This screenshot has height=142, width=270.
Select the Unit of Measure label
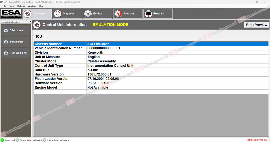coord(47,57)
